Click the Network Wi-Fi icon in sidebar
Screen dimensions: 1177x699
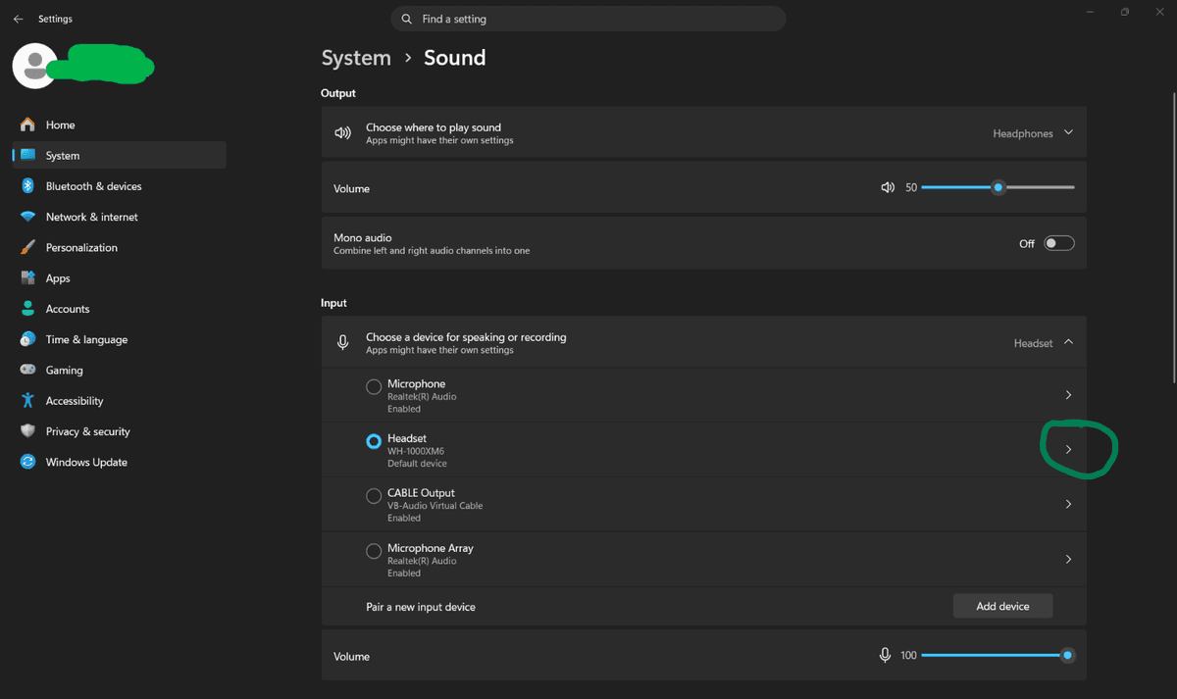point(27,217)
